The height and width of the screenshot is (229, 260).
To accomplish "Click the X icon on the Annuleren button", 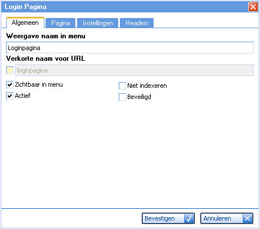I will [248, 218].
